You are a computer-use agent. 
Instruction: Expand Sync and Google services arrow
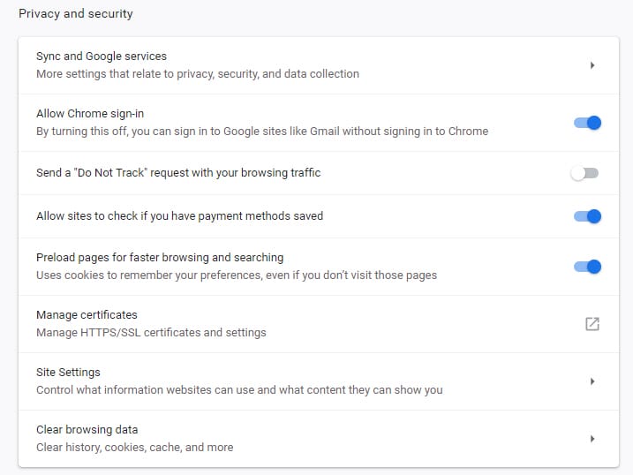[592, 65]
